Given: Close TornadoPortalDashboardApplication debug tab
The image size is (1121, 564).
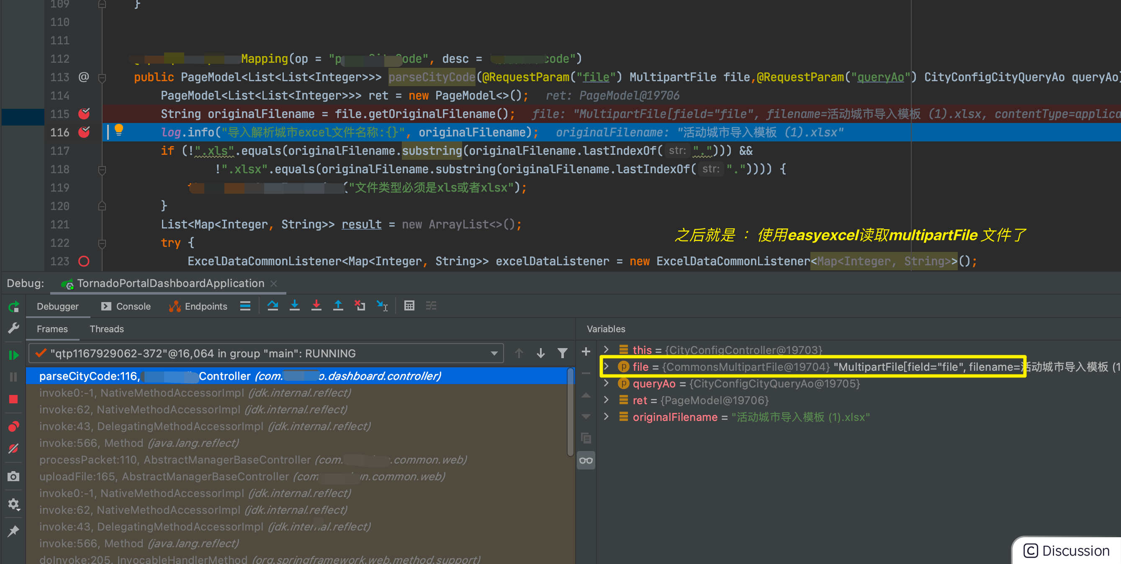Looking at the screenshot, I should (274, 284).
